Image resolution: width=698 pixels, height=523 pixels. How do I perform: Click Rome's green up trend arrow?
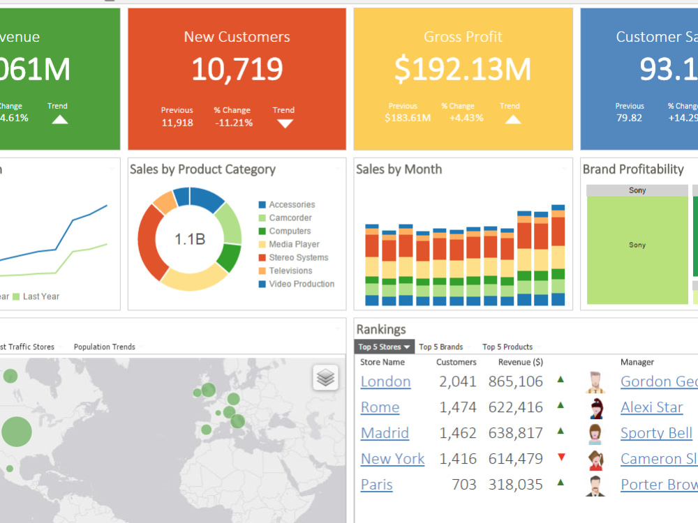point(561,405)
